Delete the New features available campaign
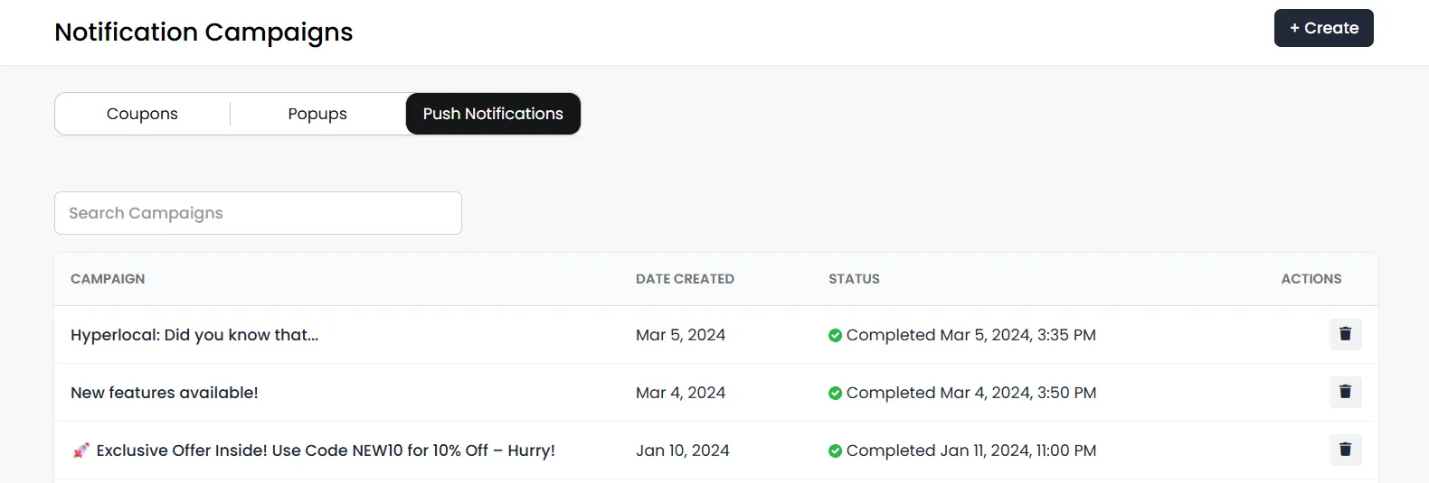The height and width of the screenshot is (483, 1429). click(1345, 392)
